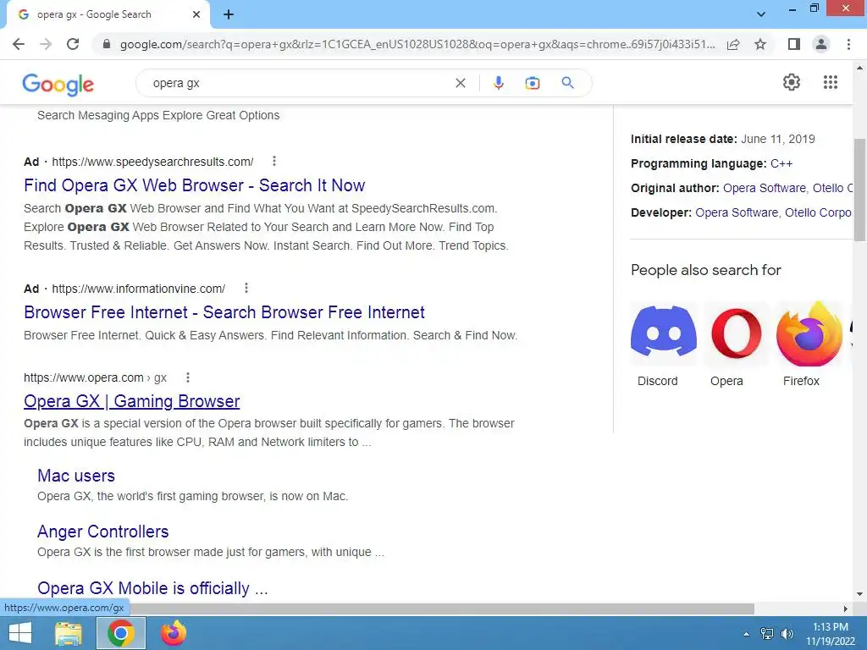Open Google apps grid
This screenshot has width=867, height=650.
(830, 82)
